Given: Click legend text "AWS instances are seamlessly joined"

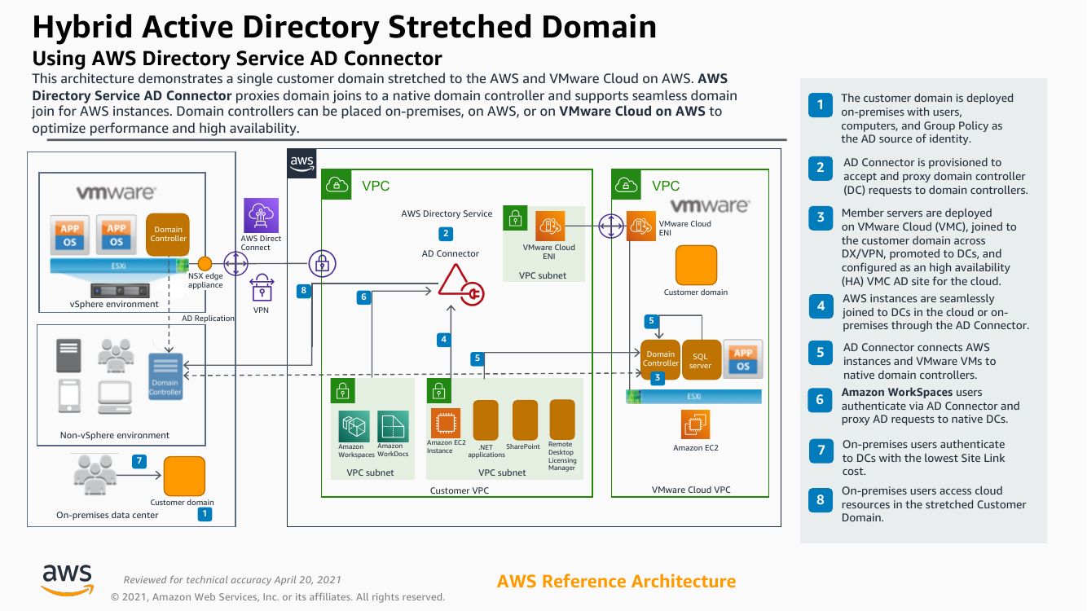Looking at the screenshot, I should 935,312.
